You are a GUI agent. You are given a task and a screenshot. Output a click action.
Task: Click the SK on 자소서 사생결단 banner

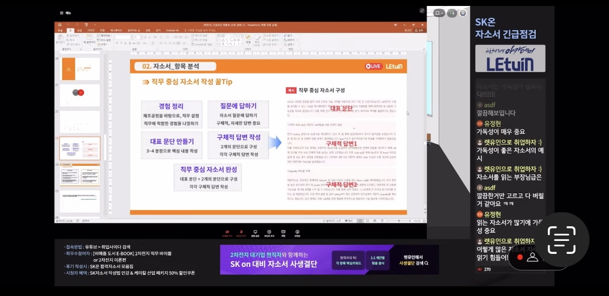tap(329, 260)
